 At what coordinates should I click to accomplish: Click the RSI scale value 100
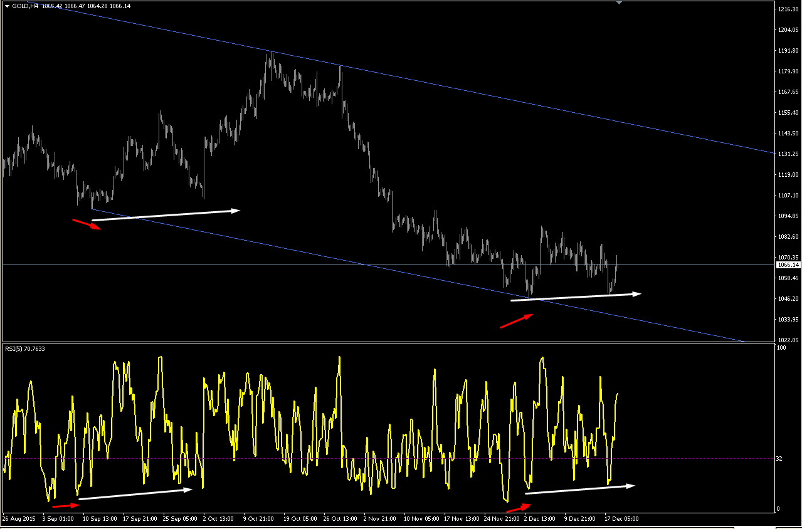pos(781,348)
